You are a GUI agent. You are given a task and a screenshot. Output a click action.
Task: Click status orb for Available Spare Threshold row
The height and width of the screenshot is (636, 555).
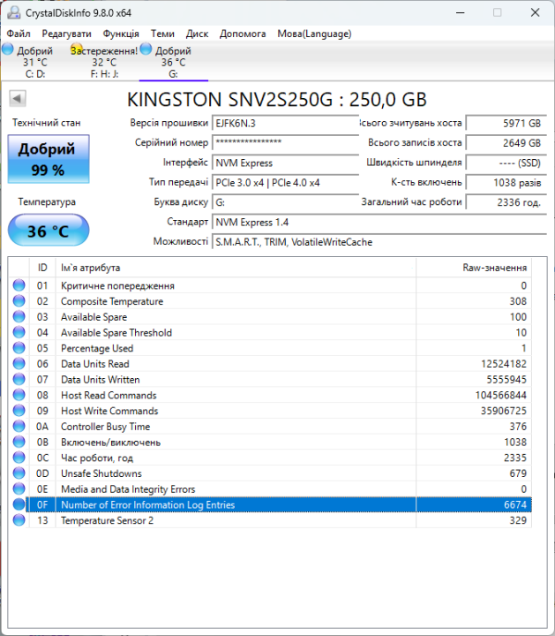pos(19,332)
